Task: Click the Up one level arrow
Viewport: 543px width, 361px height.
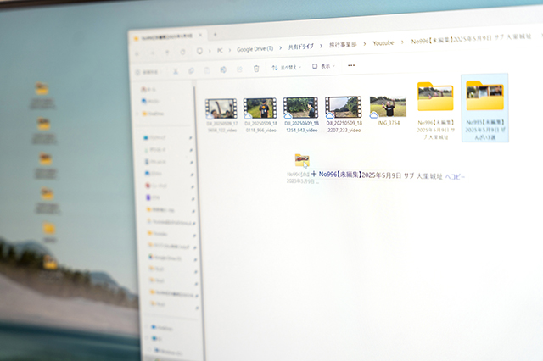Action: (167, 53)
